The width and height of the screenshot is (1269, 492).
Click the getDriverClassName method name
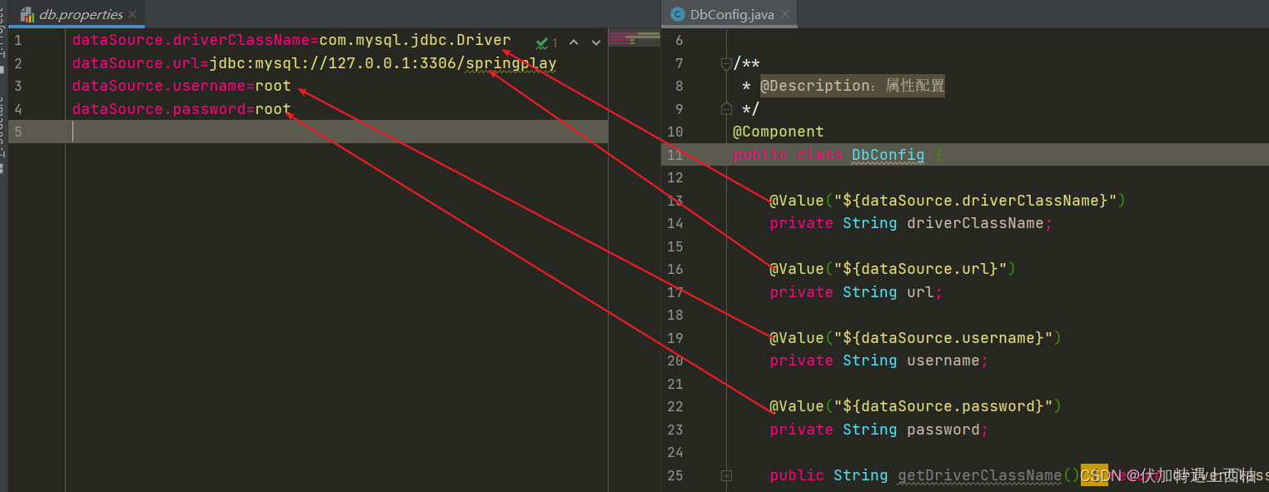click(980, 475)
